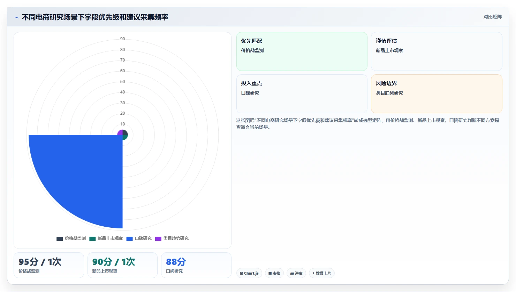This screenshot has height=292, width=516.
Task: Open the 投入重点 matrix card
Action: click(x=302, y=94)
